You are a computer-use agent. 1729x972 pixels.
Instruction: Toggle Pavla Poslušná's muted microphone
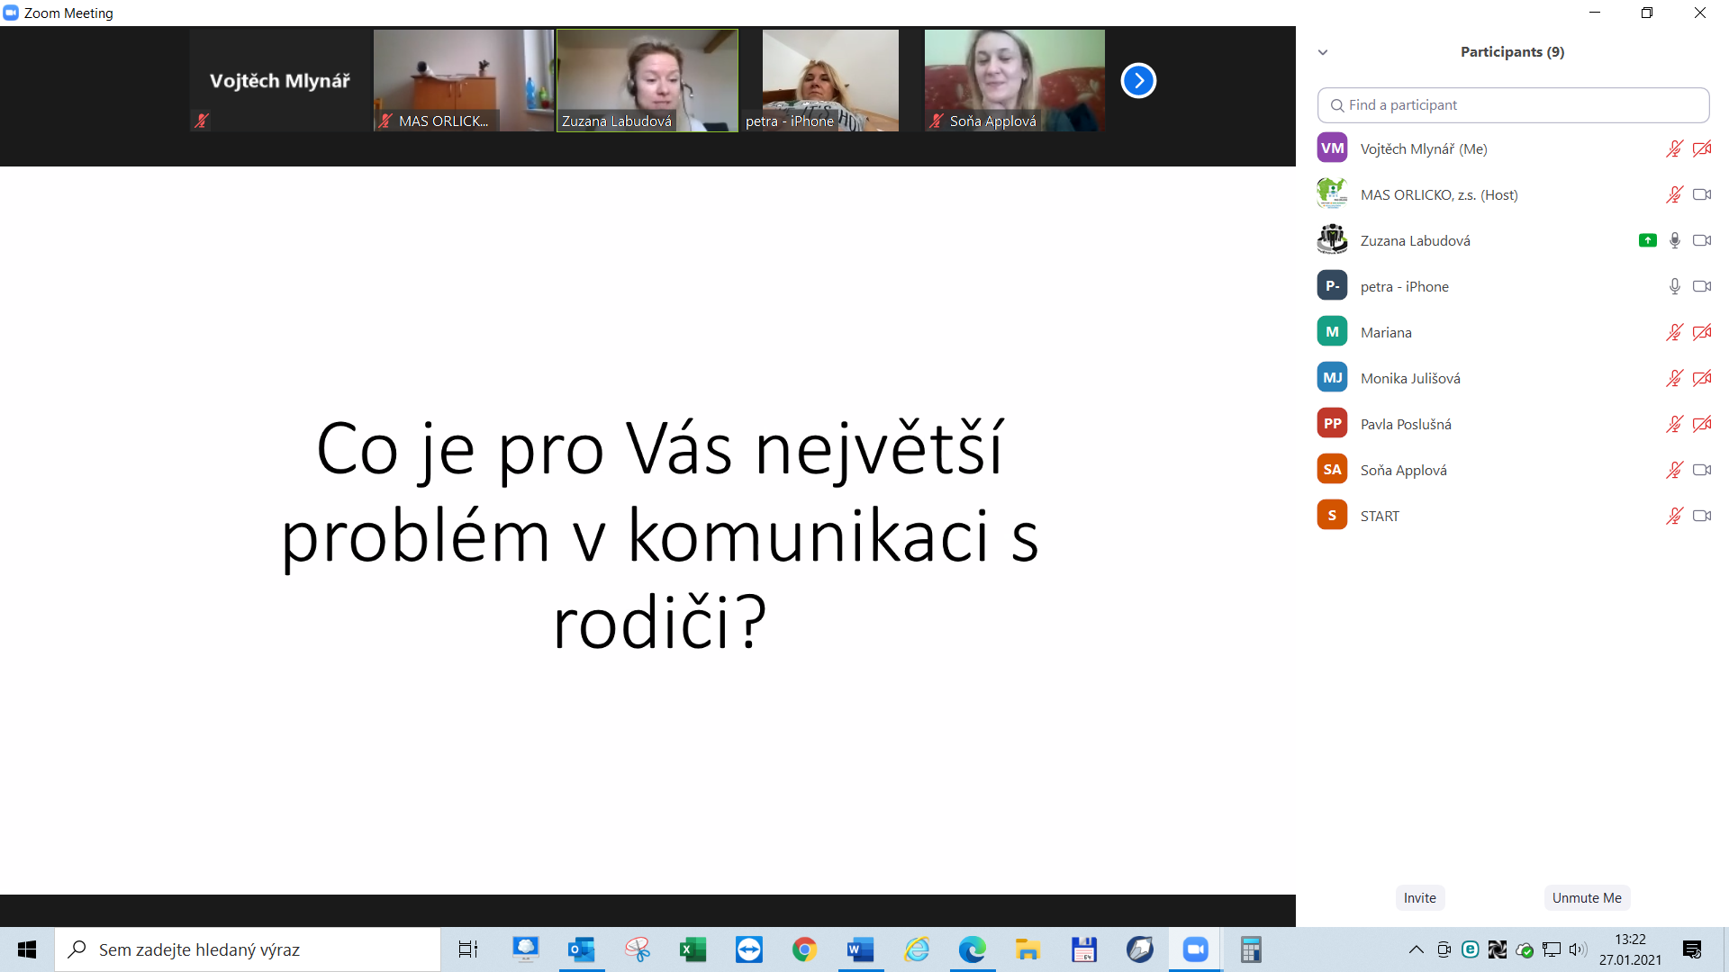click(x=1674, y=424)
